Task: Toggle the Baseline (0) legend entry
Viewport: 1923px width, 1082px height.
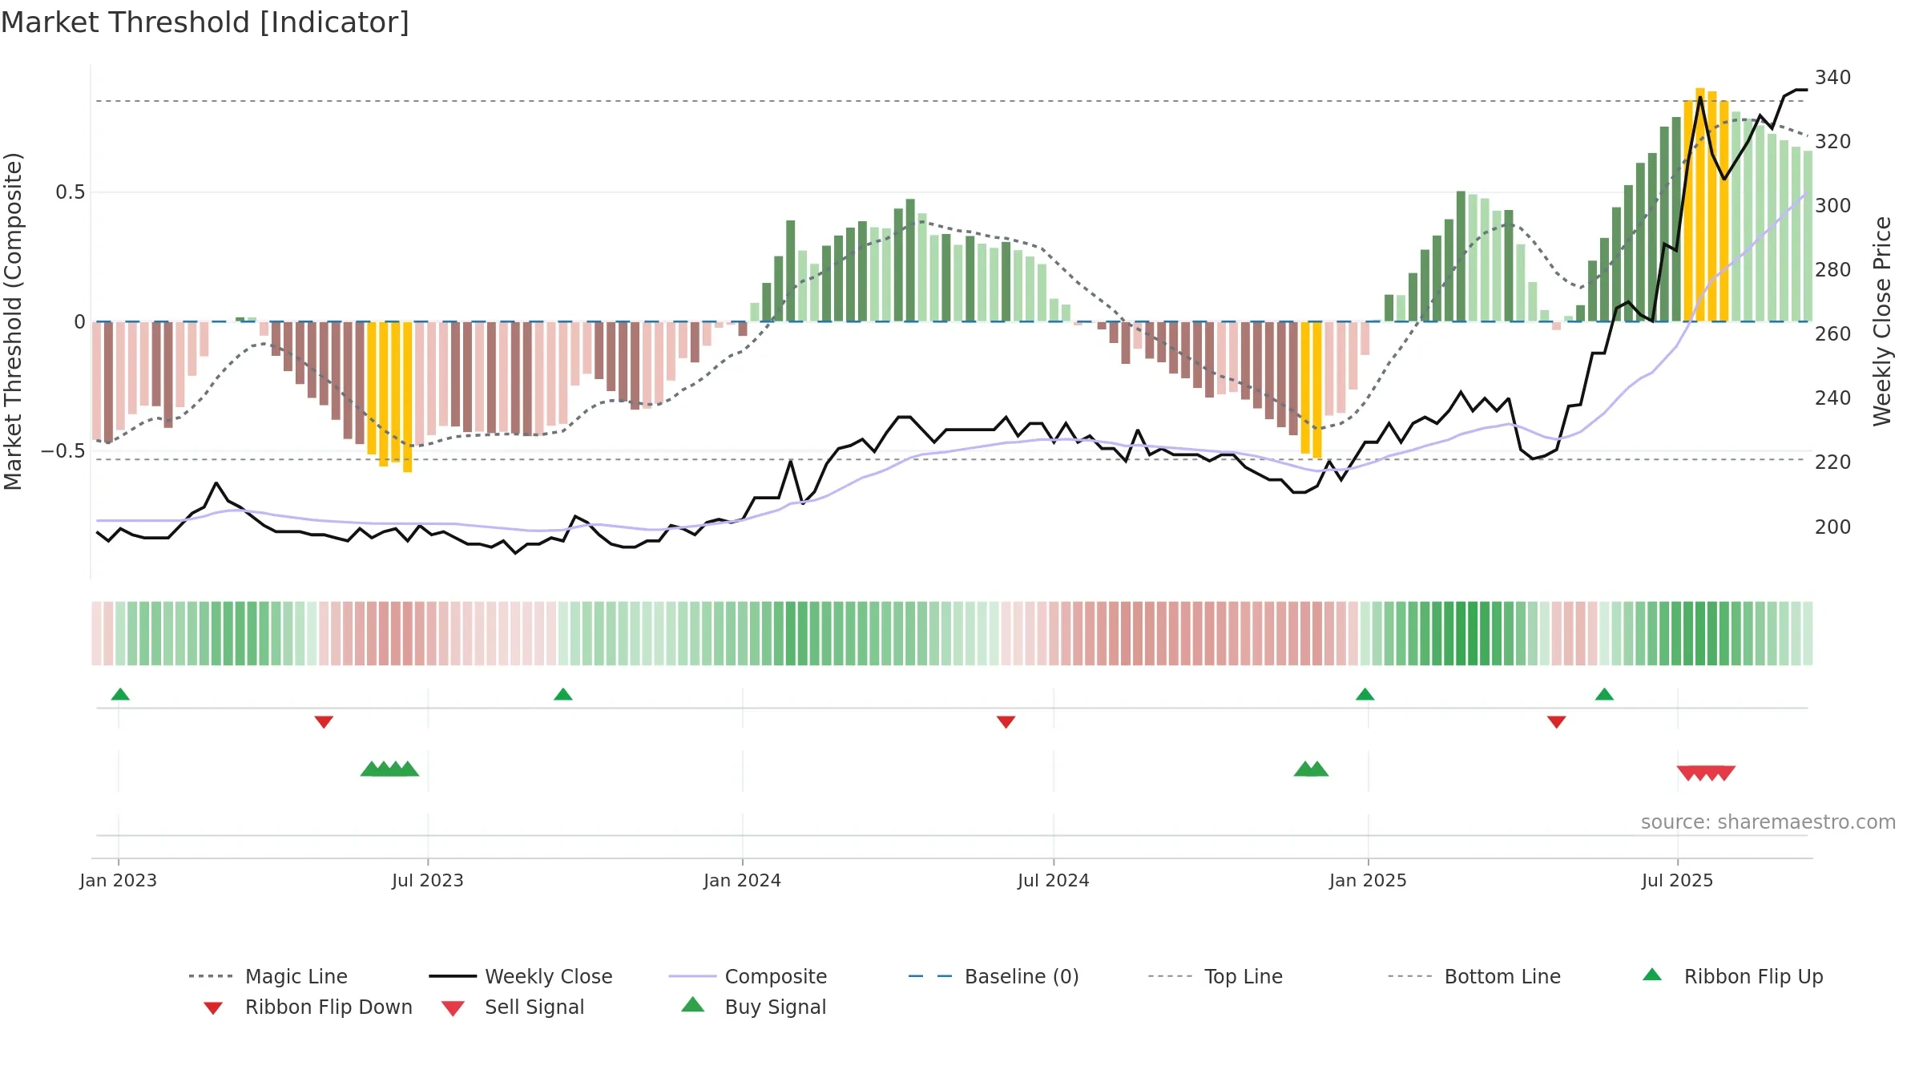Action: [x=994, y=976]
